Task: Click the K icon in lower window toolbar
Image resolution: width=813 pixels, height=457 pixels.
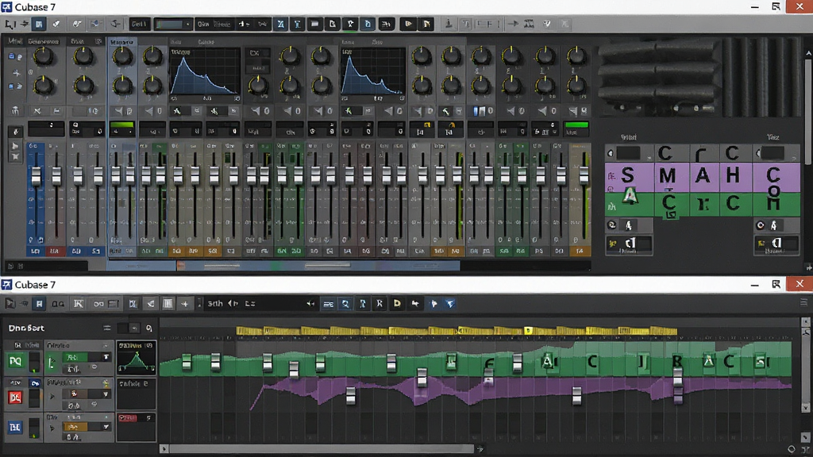Action: (x=79, y=304)
